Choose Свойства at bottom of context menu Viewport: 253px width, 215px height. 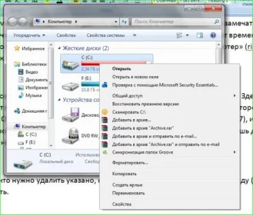(122, 204)
